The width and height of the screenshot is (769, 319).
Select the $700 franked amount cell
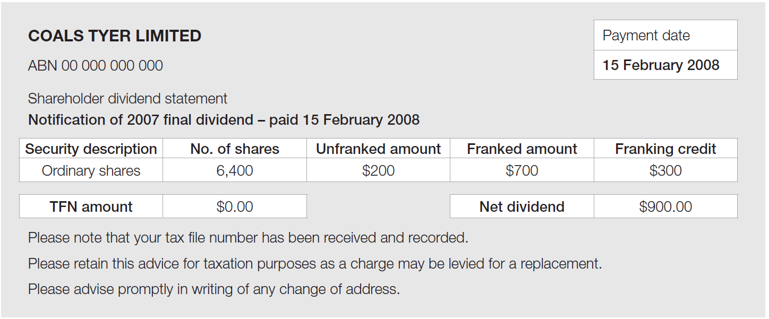coord(522,170)
